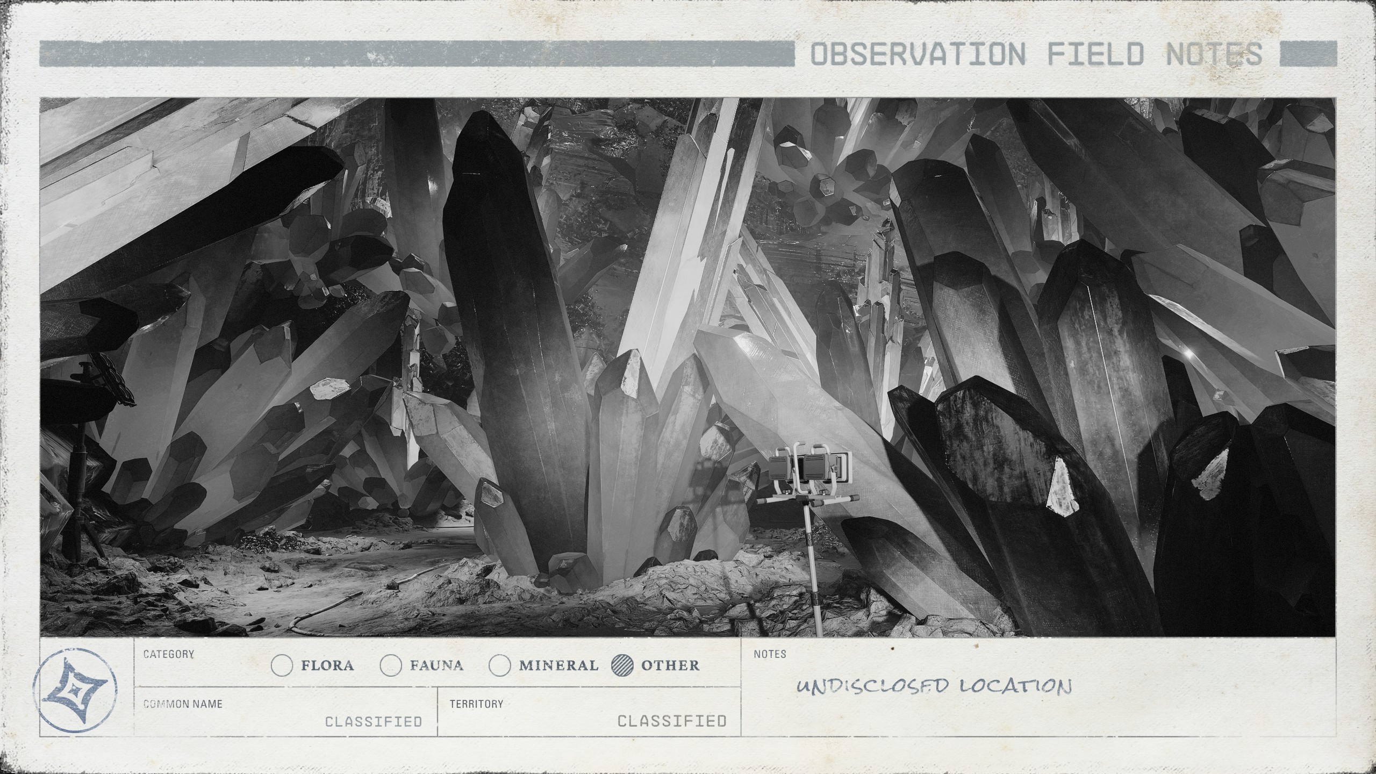Click the handwritten Undisclosed Location note
Screen dimensions: 1376x774
coord(934,686)
